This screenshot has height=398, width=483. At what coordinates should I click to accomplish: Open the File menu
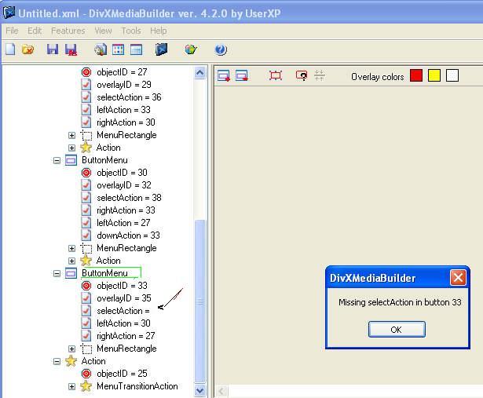(12, 31)
